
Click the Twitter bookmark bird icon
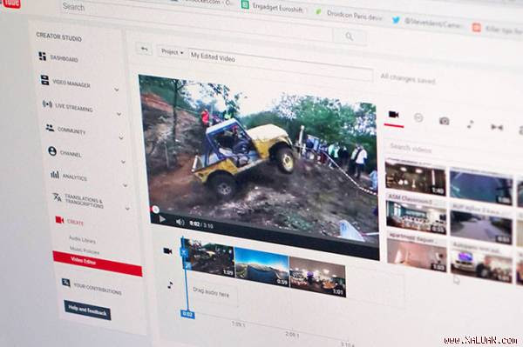[x=396, y=20]
